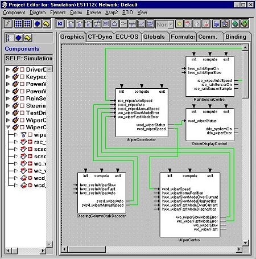Click the SELF::Simulation field
This screenshot has width=256, height=259.
tap(28, 59)
